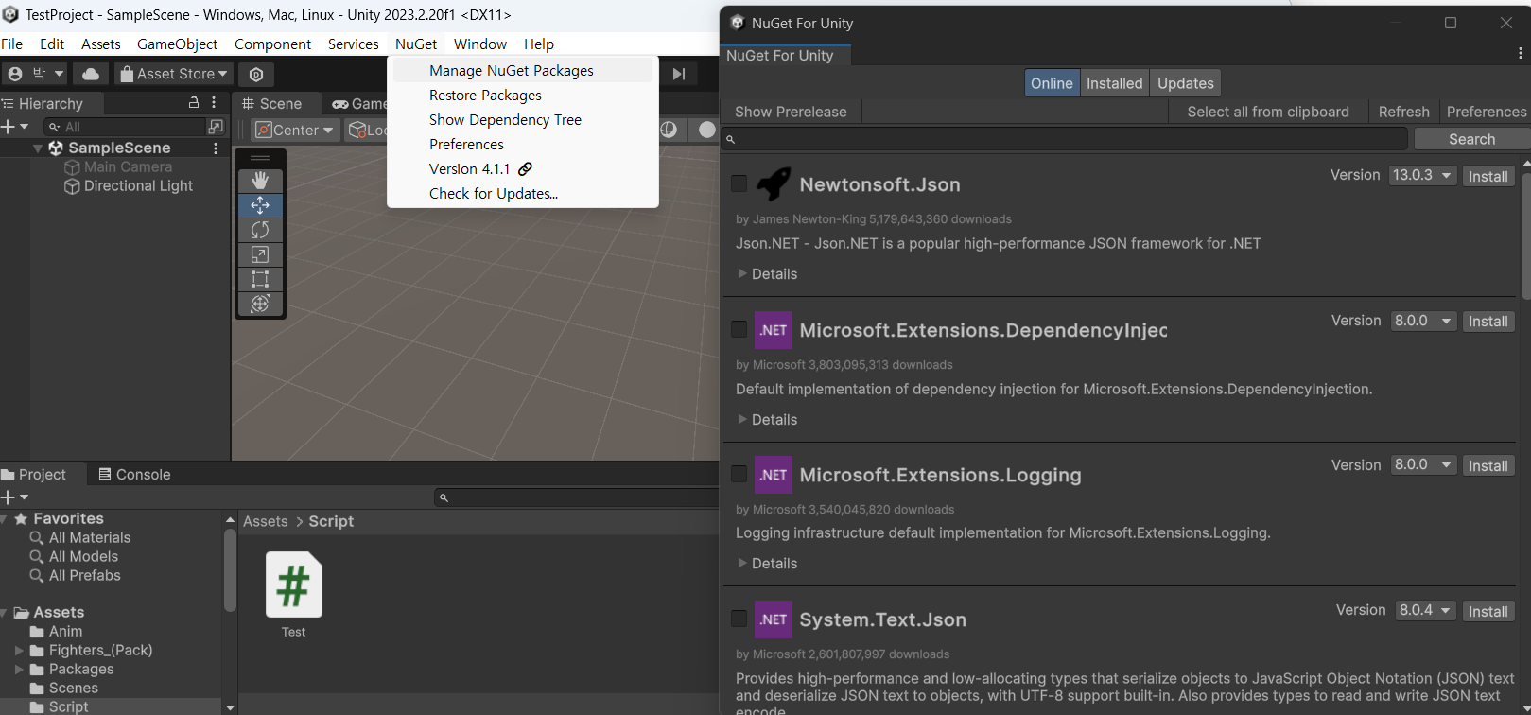This screenshot has height=715, width=1531.
Task: Select the Move tool in Scene toolbar
Action: pyautogui.click(x=260, y=204)
